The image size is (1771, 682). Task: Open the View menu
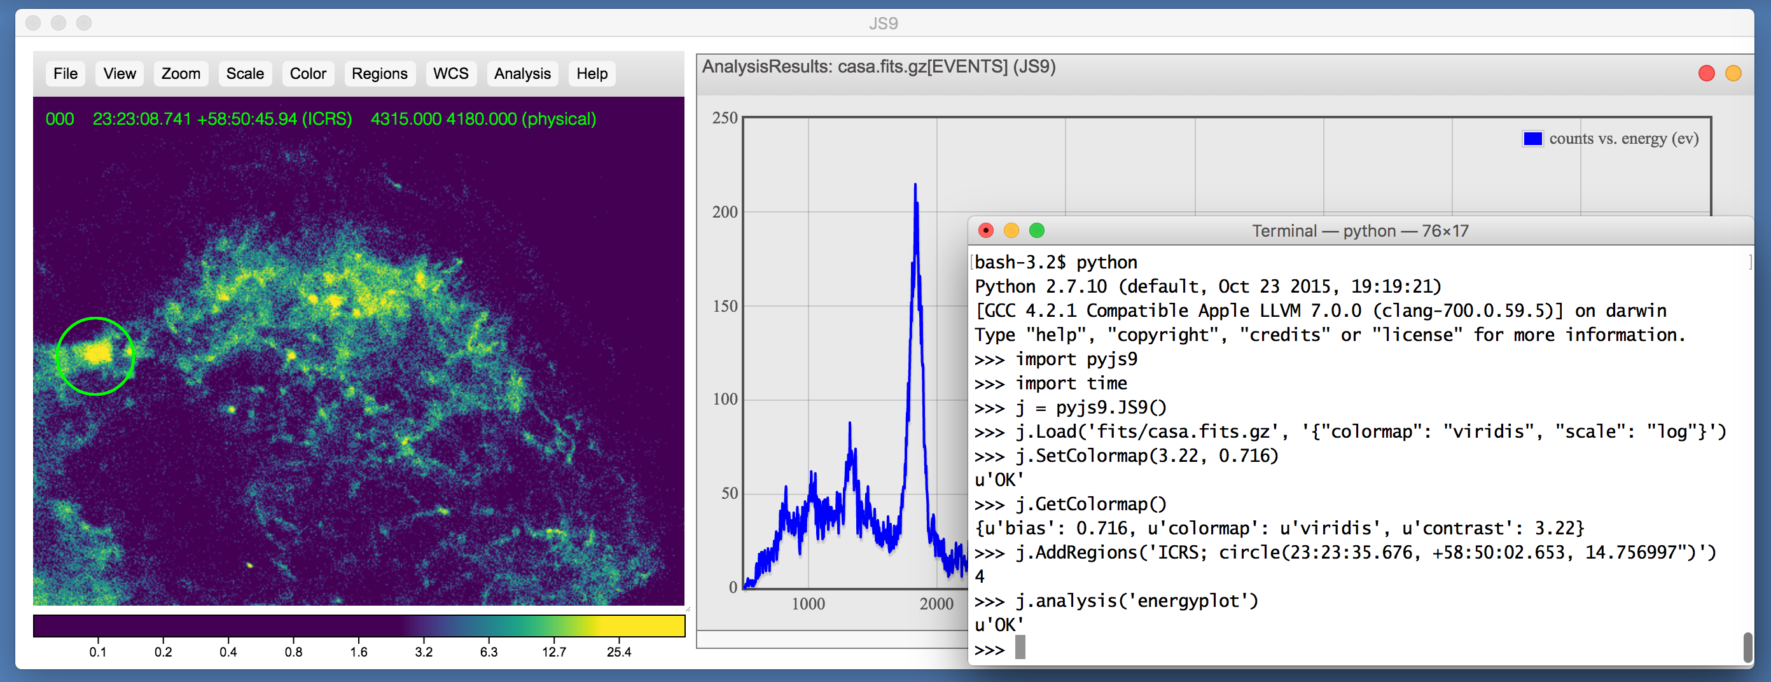tap(120, 74)
